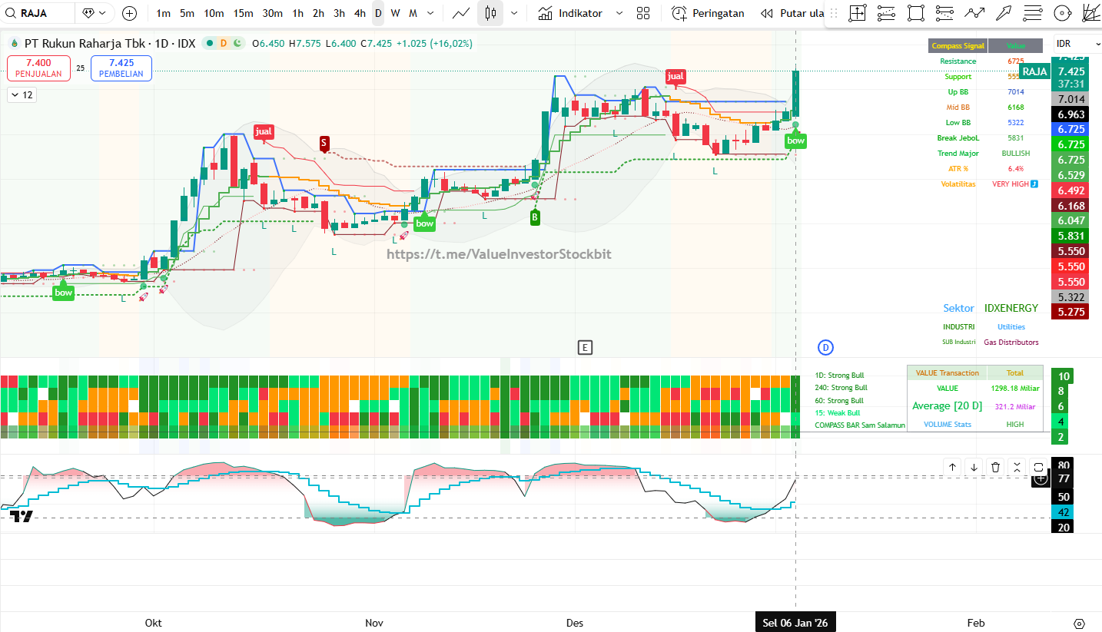Click the Sel 06 Jan '26 date label

[x=795, y=623]
